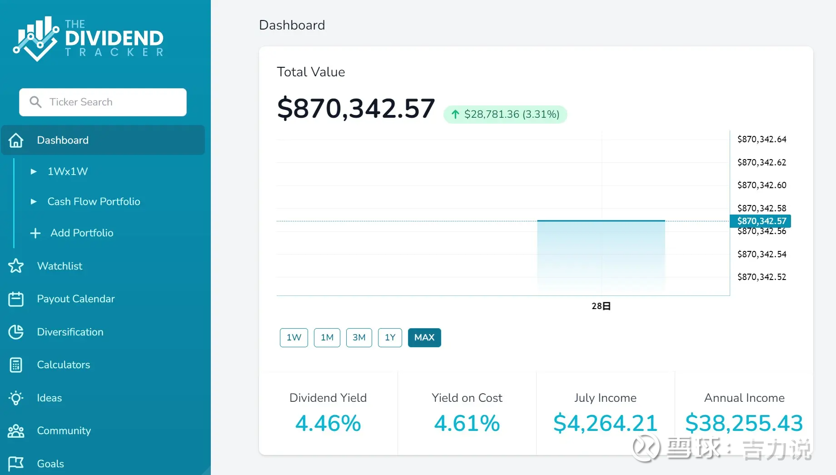Open the Watchlist star icon
This screenshot has height=475, width=836.
(16, 266)
